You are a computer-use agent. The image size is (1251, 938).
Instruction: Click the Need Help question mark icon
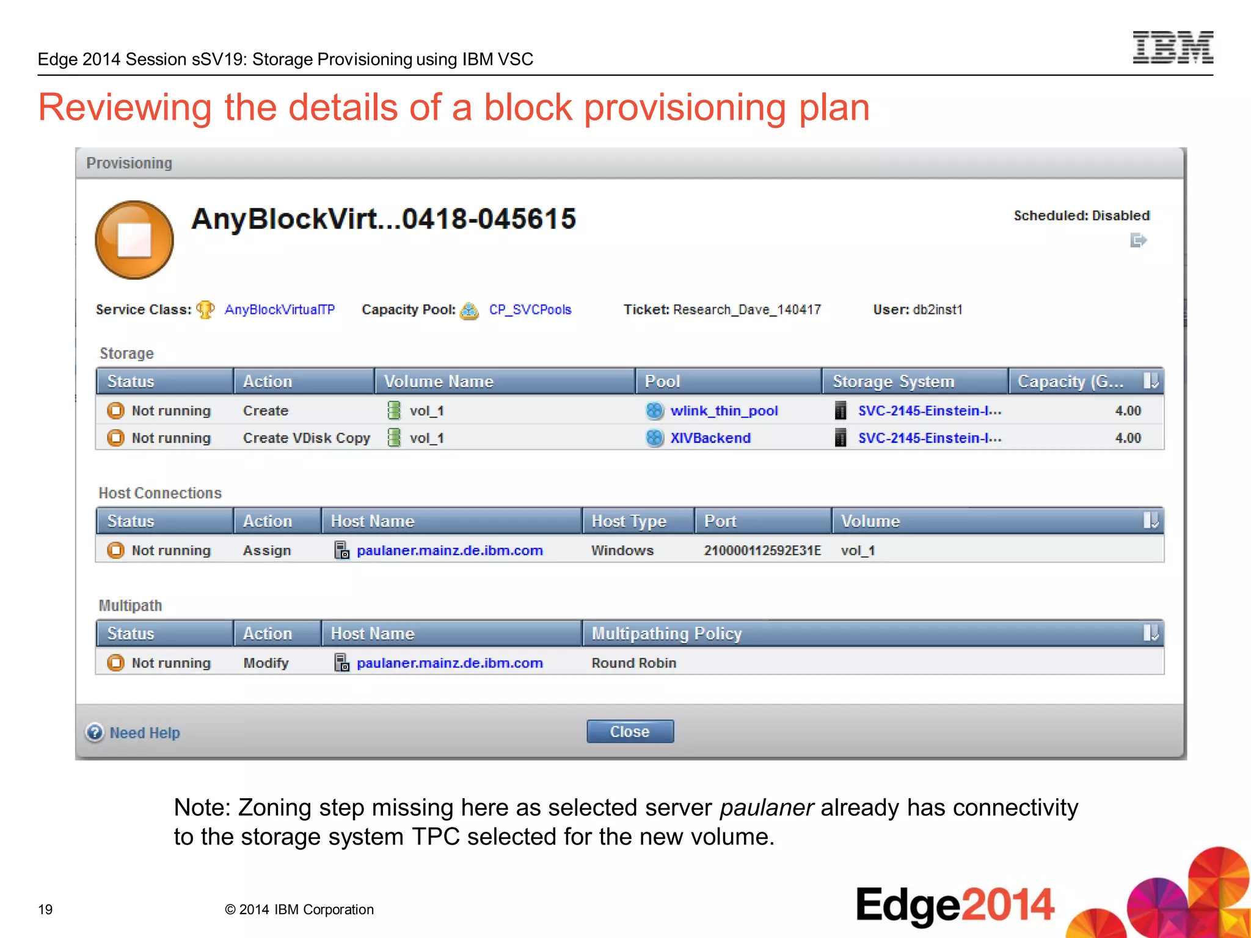click(x=95, y=732)
